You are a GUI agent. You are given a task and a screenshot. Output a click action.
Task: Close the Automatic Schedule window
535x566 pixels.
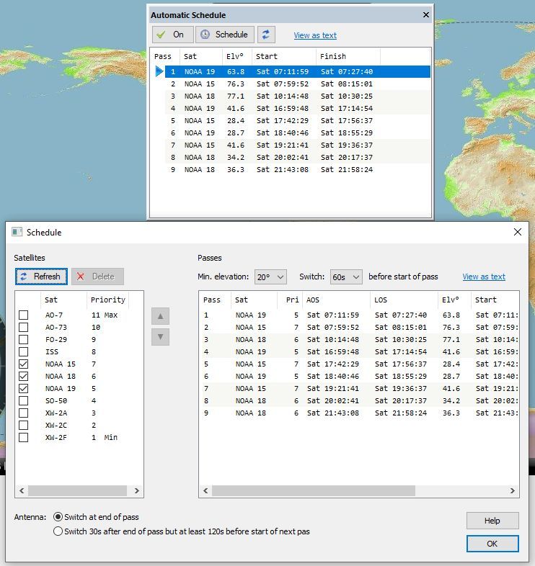[425, 14]
